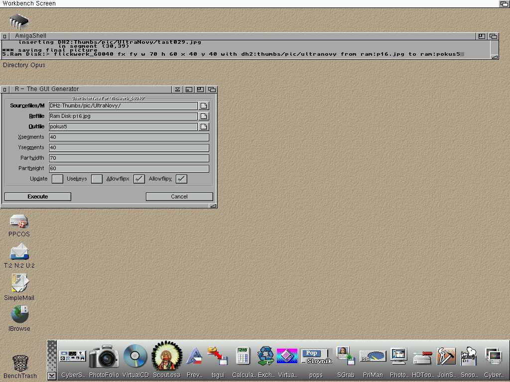
Task: Select the BenchTrash icon
Action: tap(19, 363)
